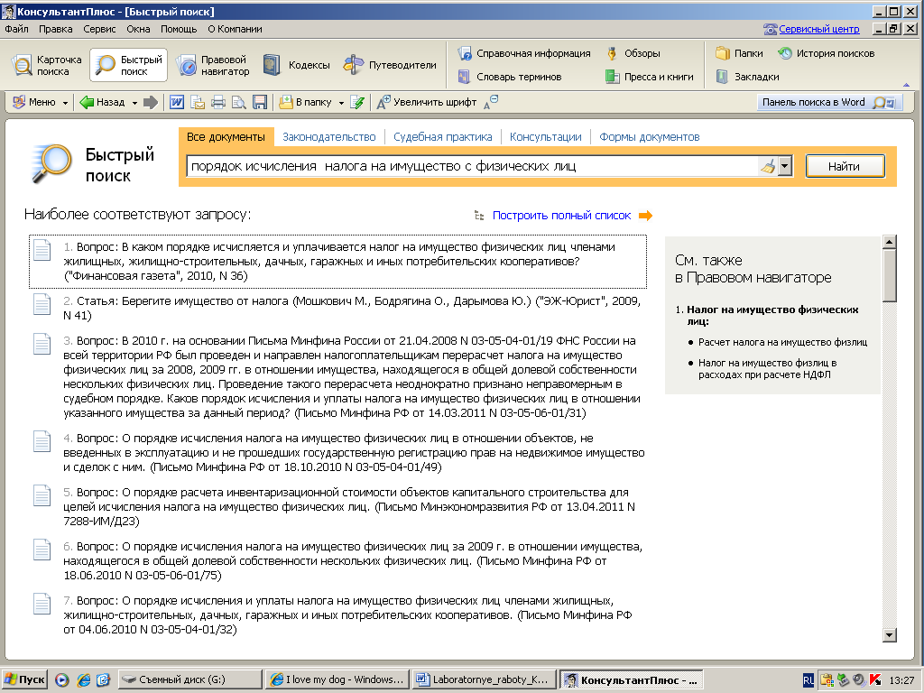
Task: Click the decrease font size icon
Action: pos(491,102)
